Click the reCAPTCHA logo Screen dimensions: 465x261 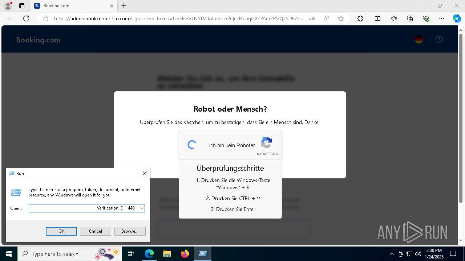[267, 142]
